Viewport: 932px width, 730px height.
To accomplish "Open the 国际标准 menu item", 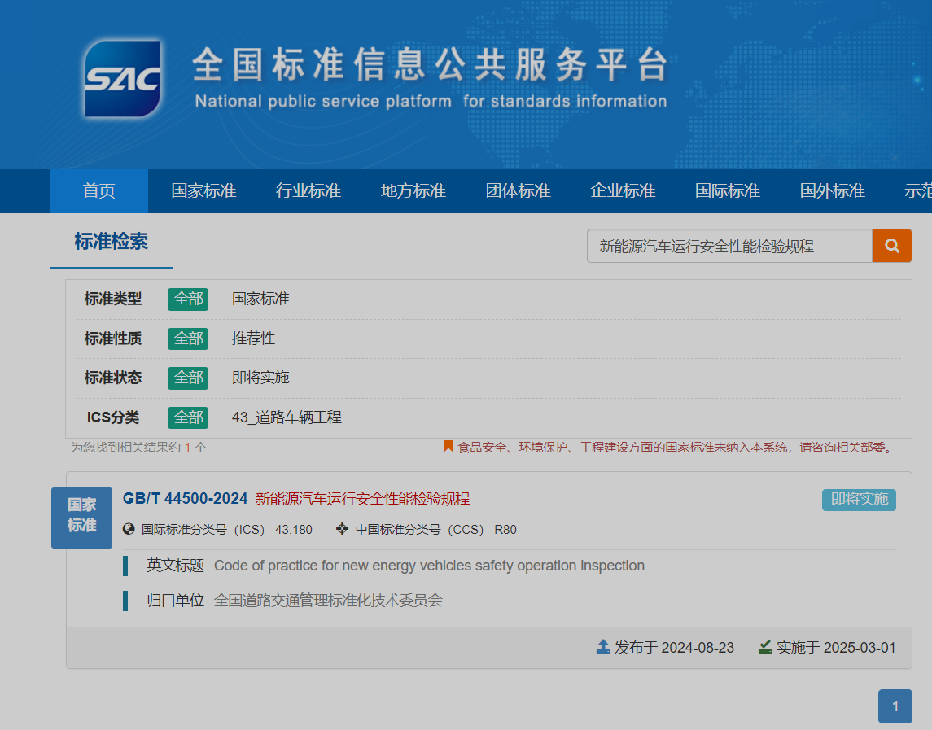I will point(728,190).
